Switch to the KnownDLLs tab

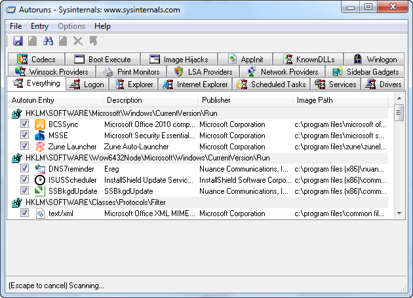pos(308,59)
